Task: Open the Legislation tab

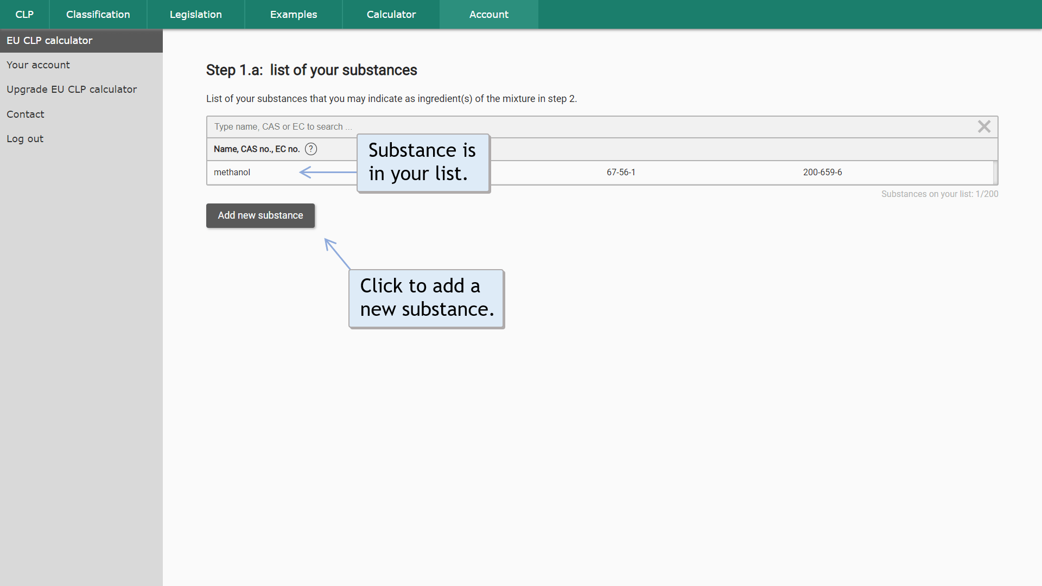Action: click(x=196, y=15)
